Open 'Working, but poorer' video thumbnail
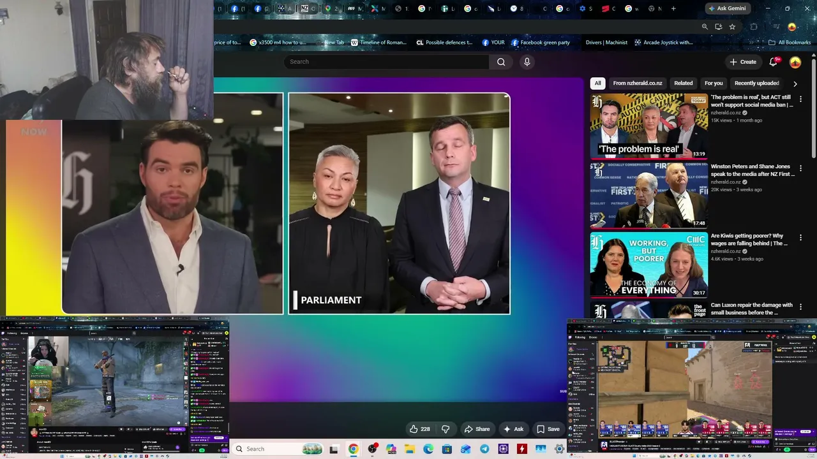Screen dimensions: 817x459 point(648,265)
